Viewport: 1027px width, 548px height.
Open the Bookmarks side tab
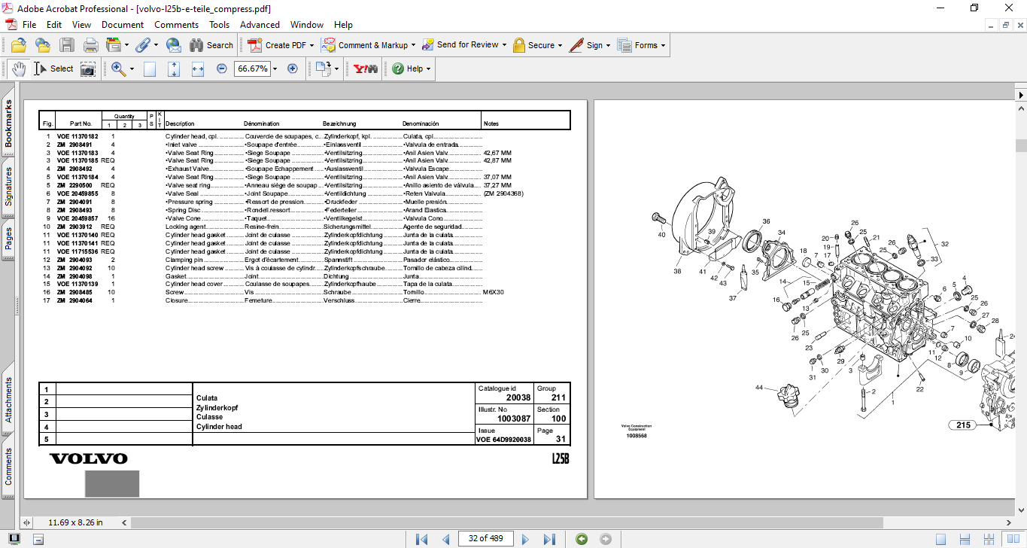pos(9,124)
